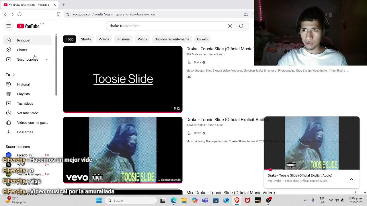Open Brave browser taskbar icon
Screen dimensions: 367x206
pos(237,200)
